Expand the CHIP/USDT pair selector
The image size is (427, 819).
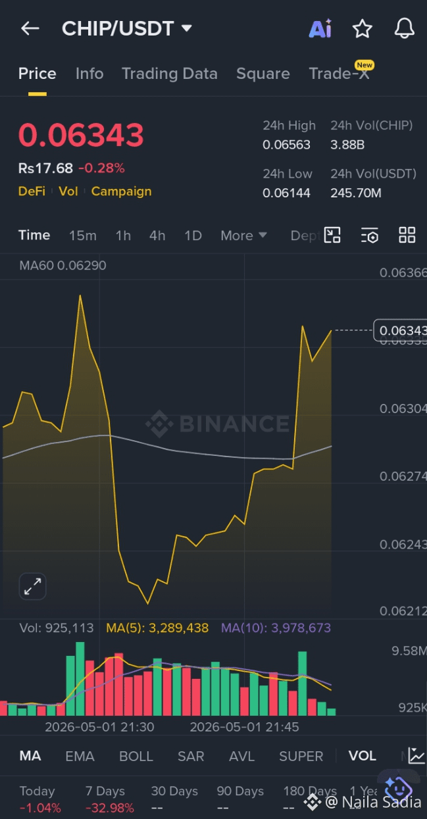pyautogui.click(x=126, y=28)
